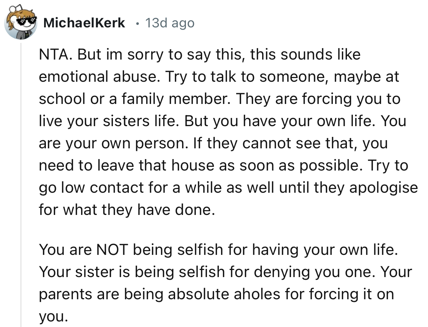This screenshot has height=327, width=428.
Task: Collapse the comment using the thread line
Action: point(21,185)
